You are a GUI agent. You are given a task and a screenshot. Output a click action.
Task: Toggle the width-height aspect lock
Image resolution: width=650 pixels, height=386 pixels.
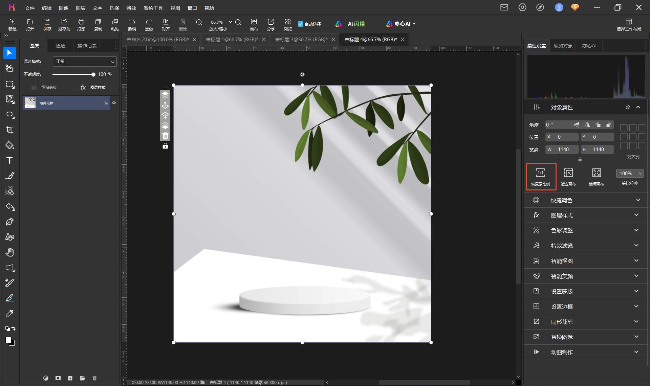(580, 159)
